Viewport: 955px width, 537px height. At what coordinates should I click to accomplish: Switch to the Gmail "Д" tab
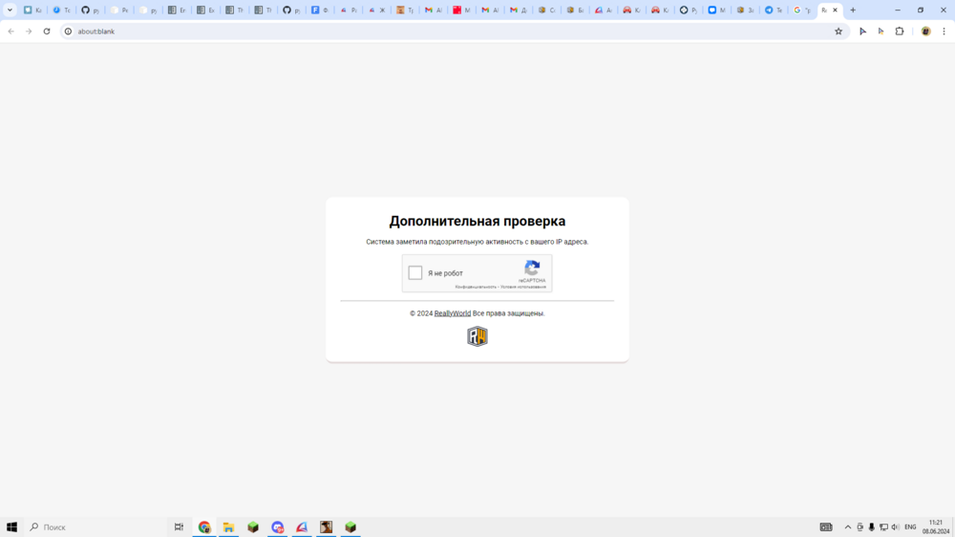pyautogui.click(x=519, y=10)
